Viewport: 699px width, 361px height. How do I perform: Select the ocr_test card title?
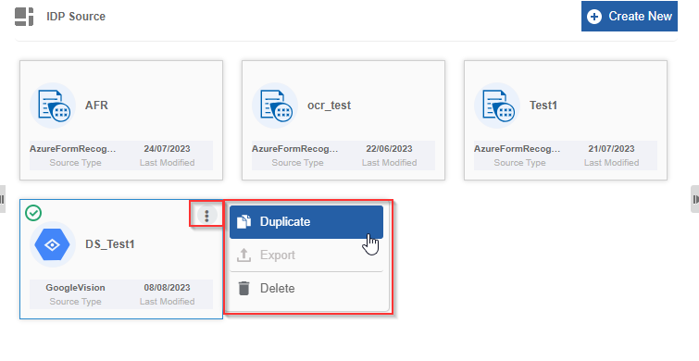tap(329, 106)
